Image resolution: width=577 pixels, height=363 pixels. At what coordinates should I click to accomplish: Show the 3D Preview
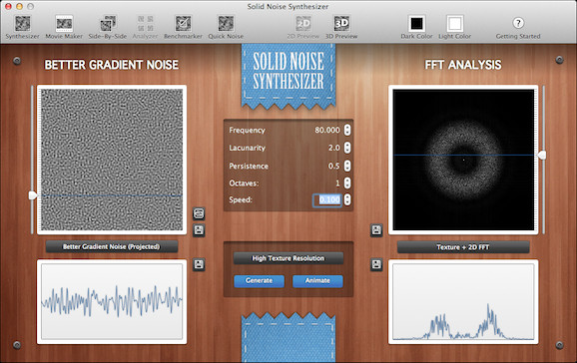pos(341,27)
